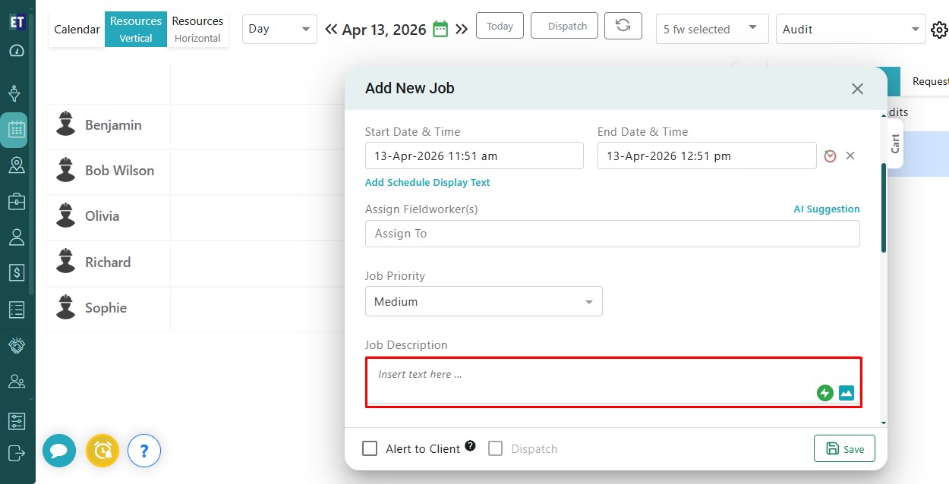This screenshot has height=484, width=949.
Task: Toggle the Dispatch checkbox in job dialog
Action: tap(496, 448)
